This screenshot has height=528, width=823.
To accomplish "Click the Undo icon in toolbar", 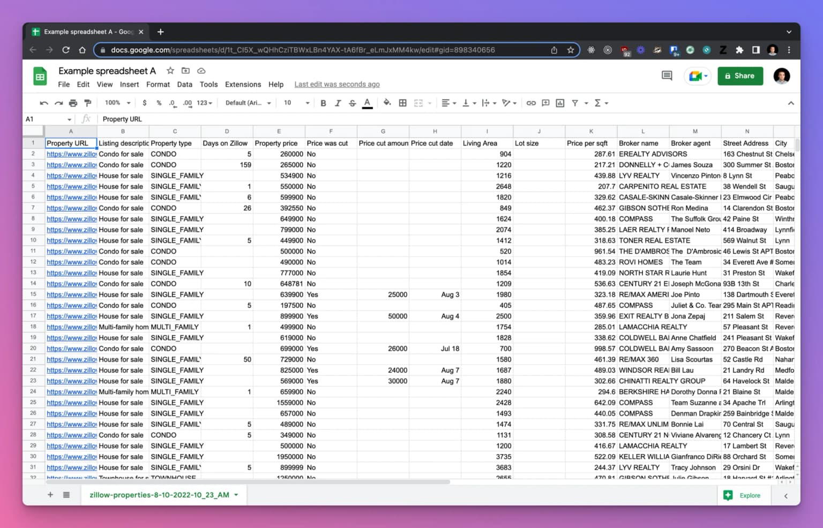I will point(44,103).
